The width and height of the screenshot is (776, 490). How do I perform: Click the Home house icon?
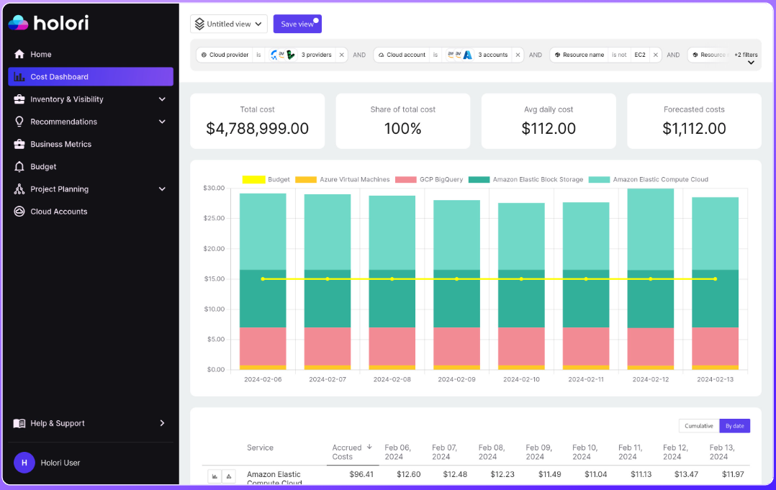(19, 55)
